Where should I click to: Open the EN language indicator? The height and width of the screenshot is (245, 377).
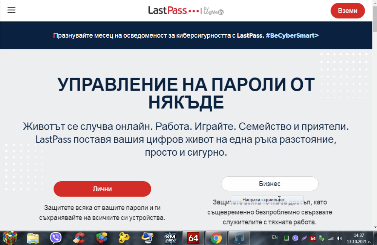pos(274,237)
